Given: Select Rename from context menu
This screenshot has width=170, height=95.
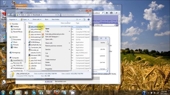Looking at the screenshot, I should pyautogui.click(x=48, y=65).
